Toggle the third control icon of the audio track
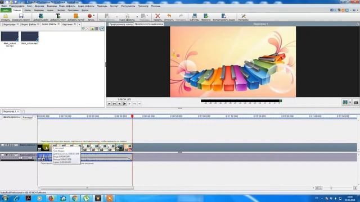Screen dimensions: 360x202 [x=11, y=155]
